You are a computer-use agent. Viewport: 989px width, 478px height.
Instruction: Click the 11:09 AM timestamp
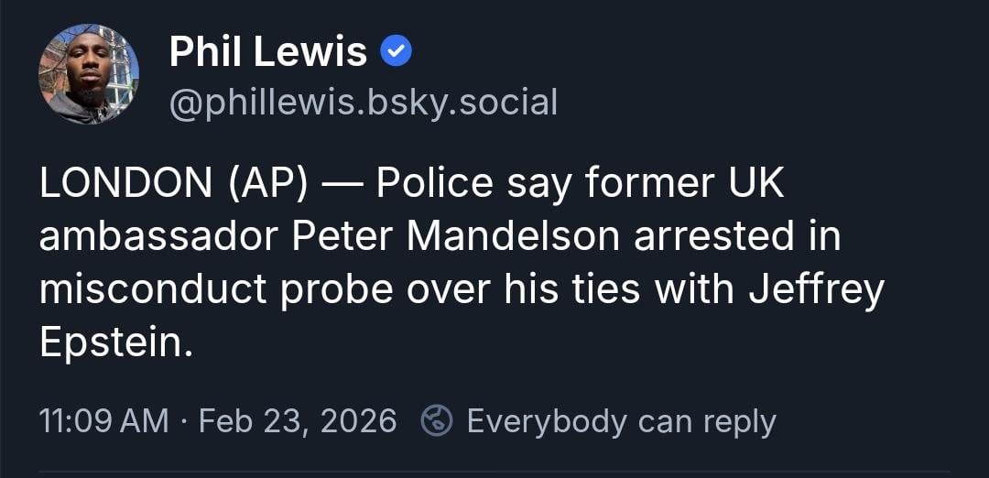tap(103, 421)
